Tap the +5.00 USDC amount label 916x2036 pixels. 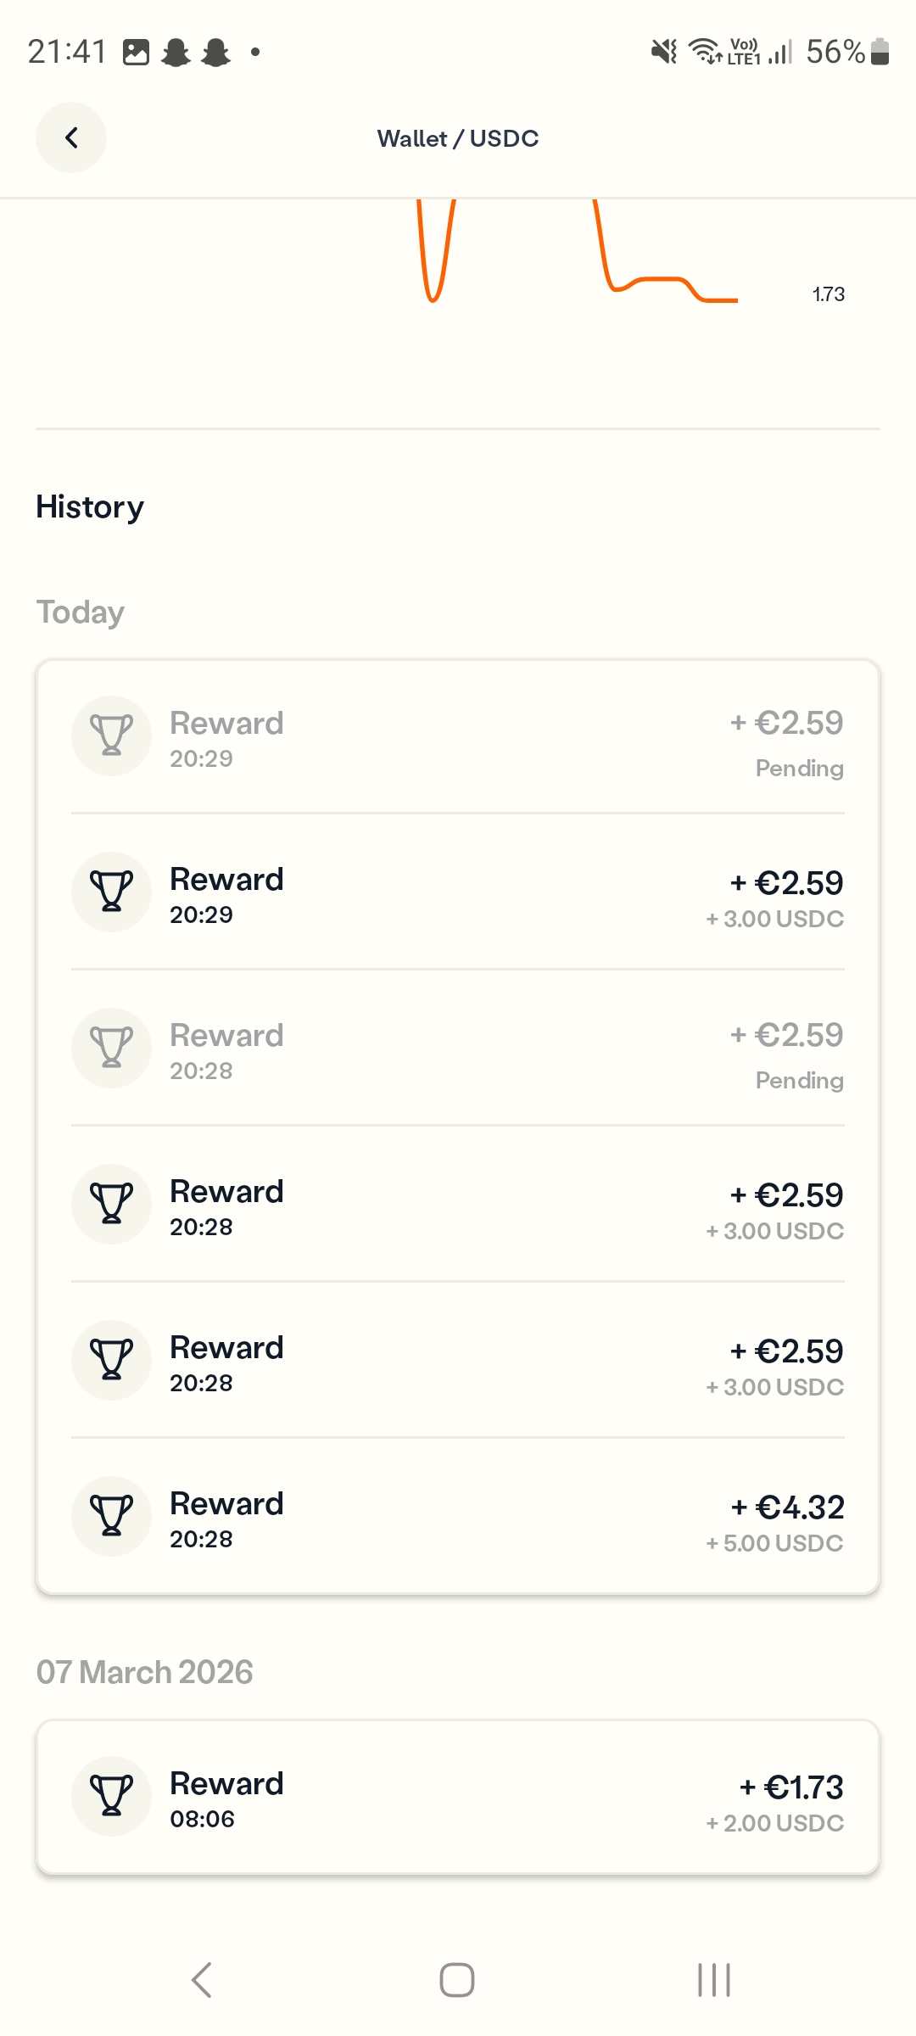774,1543
